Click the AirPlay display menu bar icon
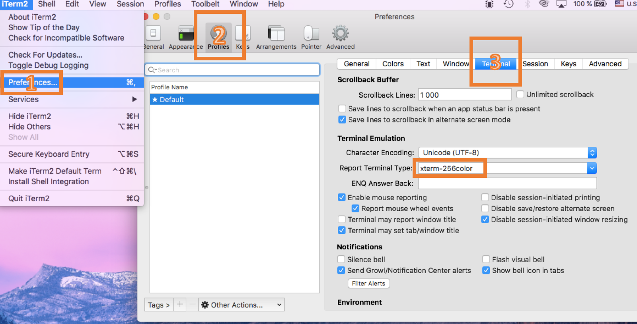Viewport: 637px width, 324px height. [561, 4]
